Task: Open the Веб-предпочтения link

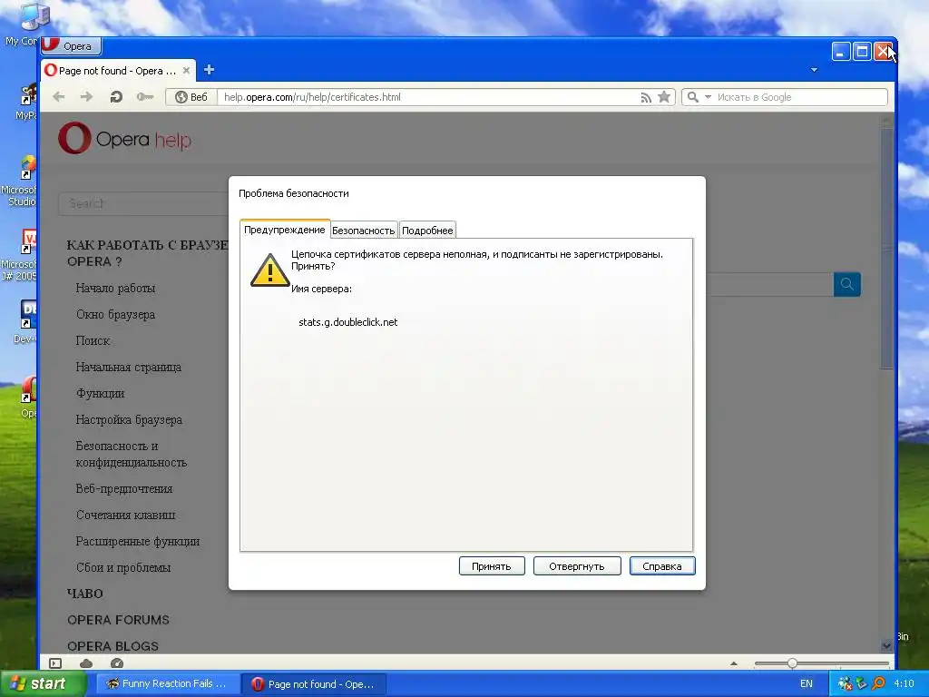Action: click(x=124, y=488)
